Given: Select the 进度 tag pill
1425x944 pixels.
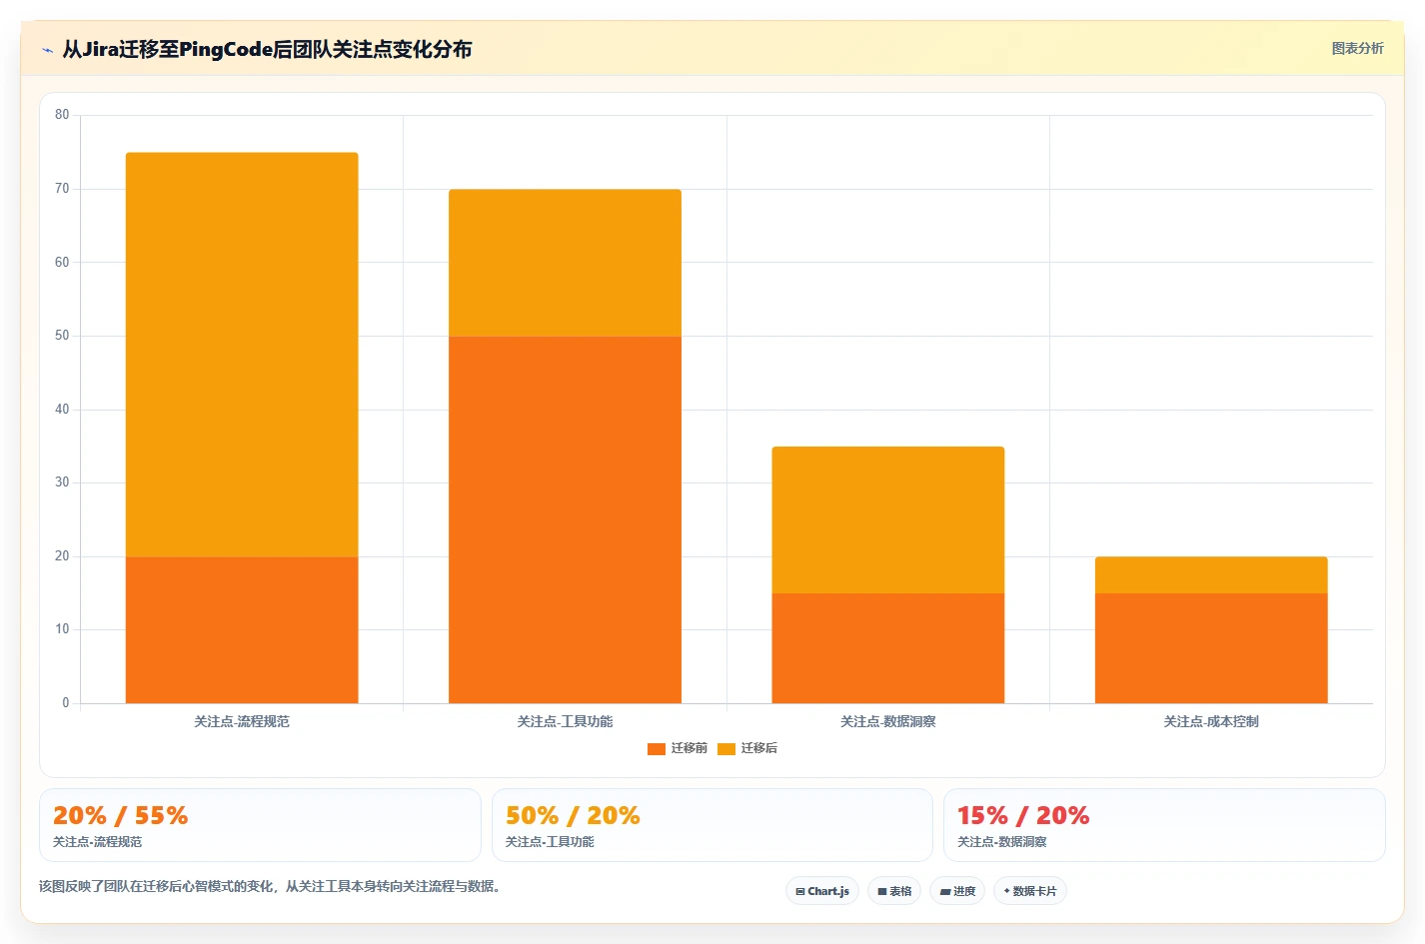Looking at the screenshot, I should tap(957, 891).
